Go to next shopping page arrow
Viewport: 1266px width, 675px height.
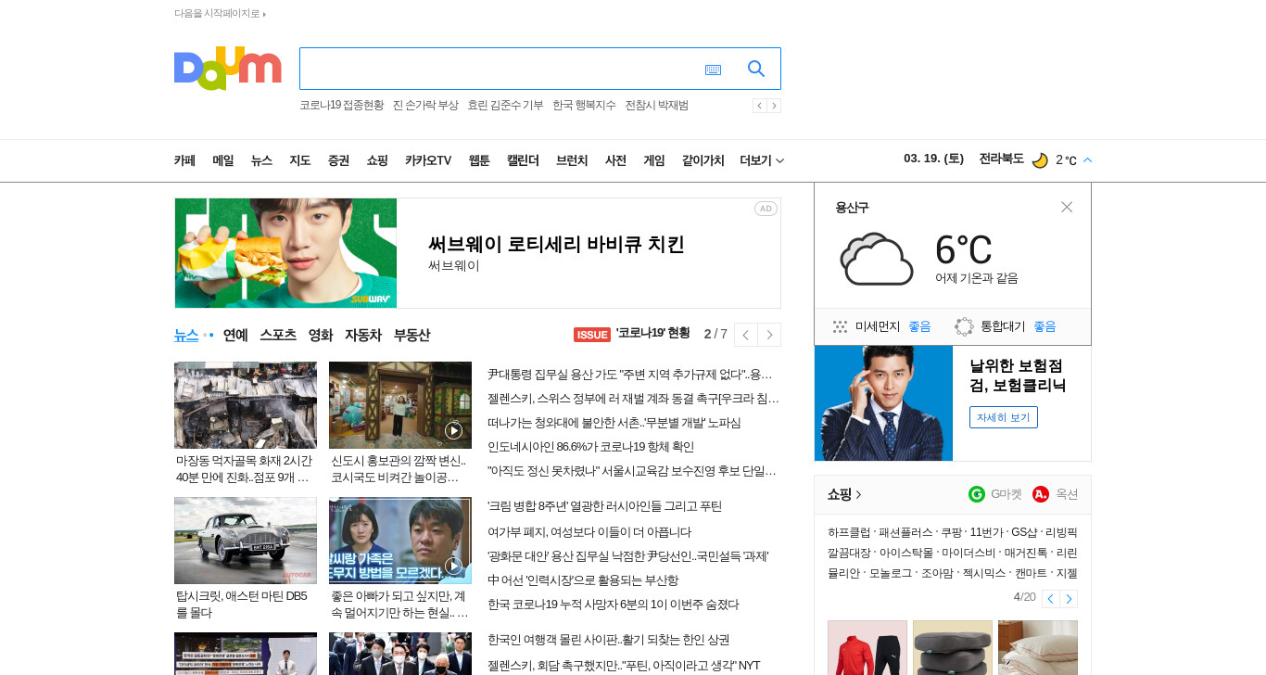(x=1069, y=599)
